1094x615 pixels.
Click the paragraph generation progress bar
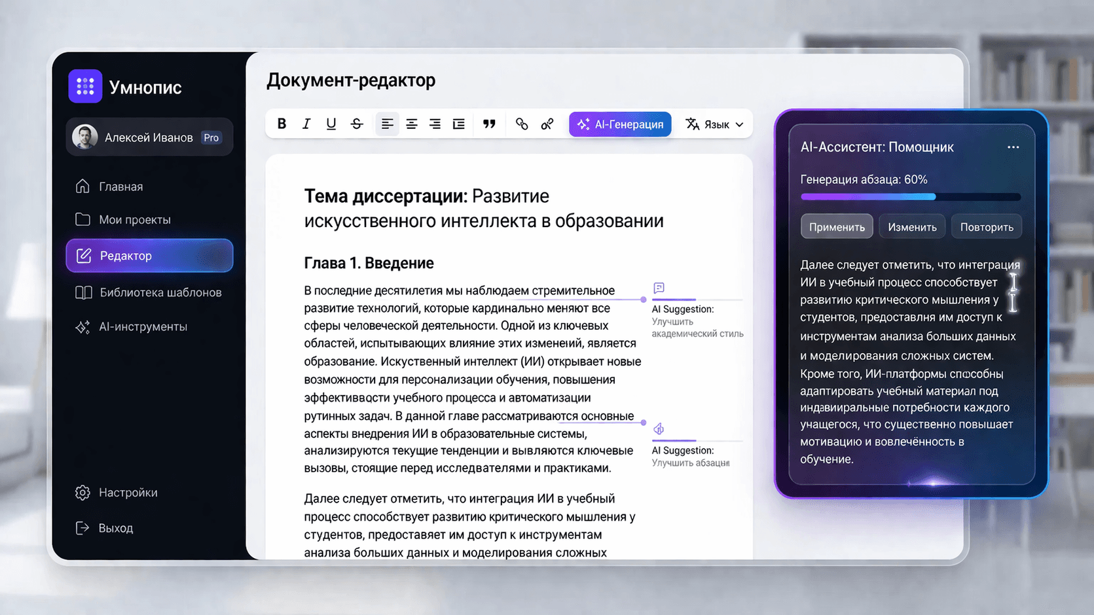[909, 196]
